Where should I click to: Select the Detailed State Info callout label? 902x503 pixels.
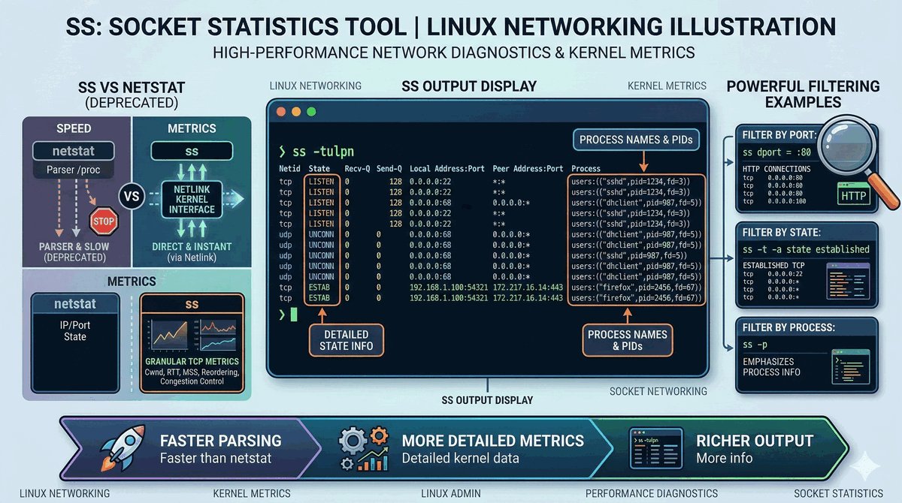(x=348, y=339)
